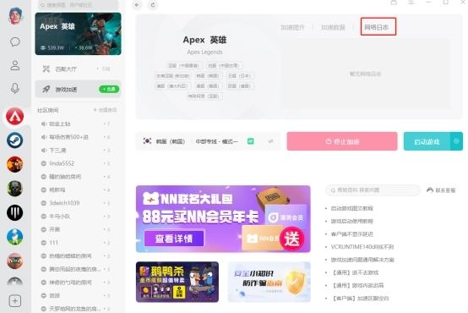
Task: Open the hamburger menu in title bar
Action: [x=411, y=3]
